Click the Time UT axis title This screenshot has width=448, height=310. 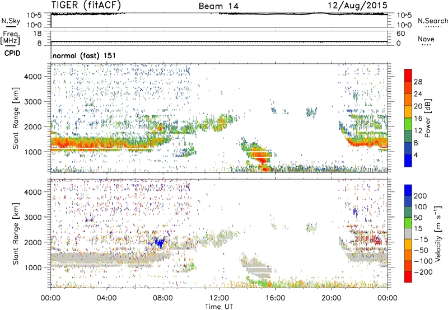(219, 307)
